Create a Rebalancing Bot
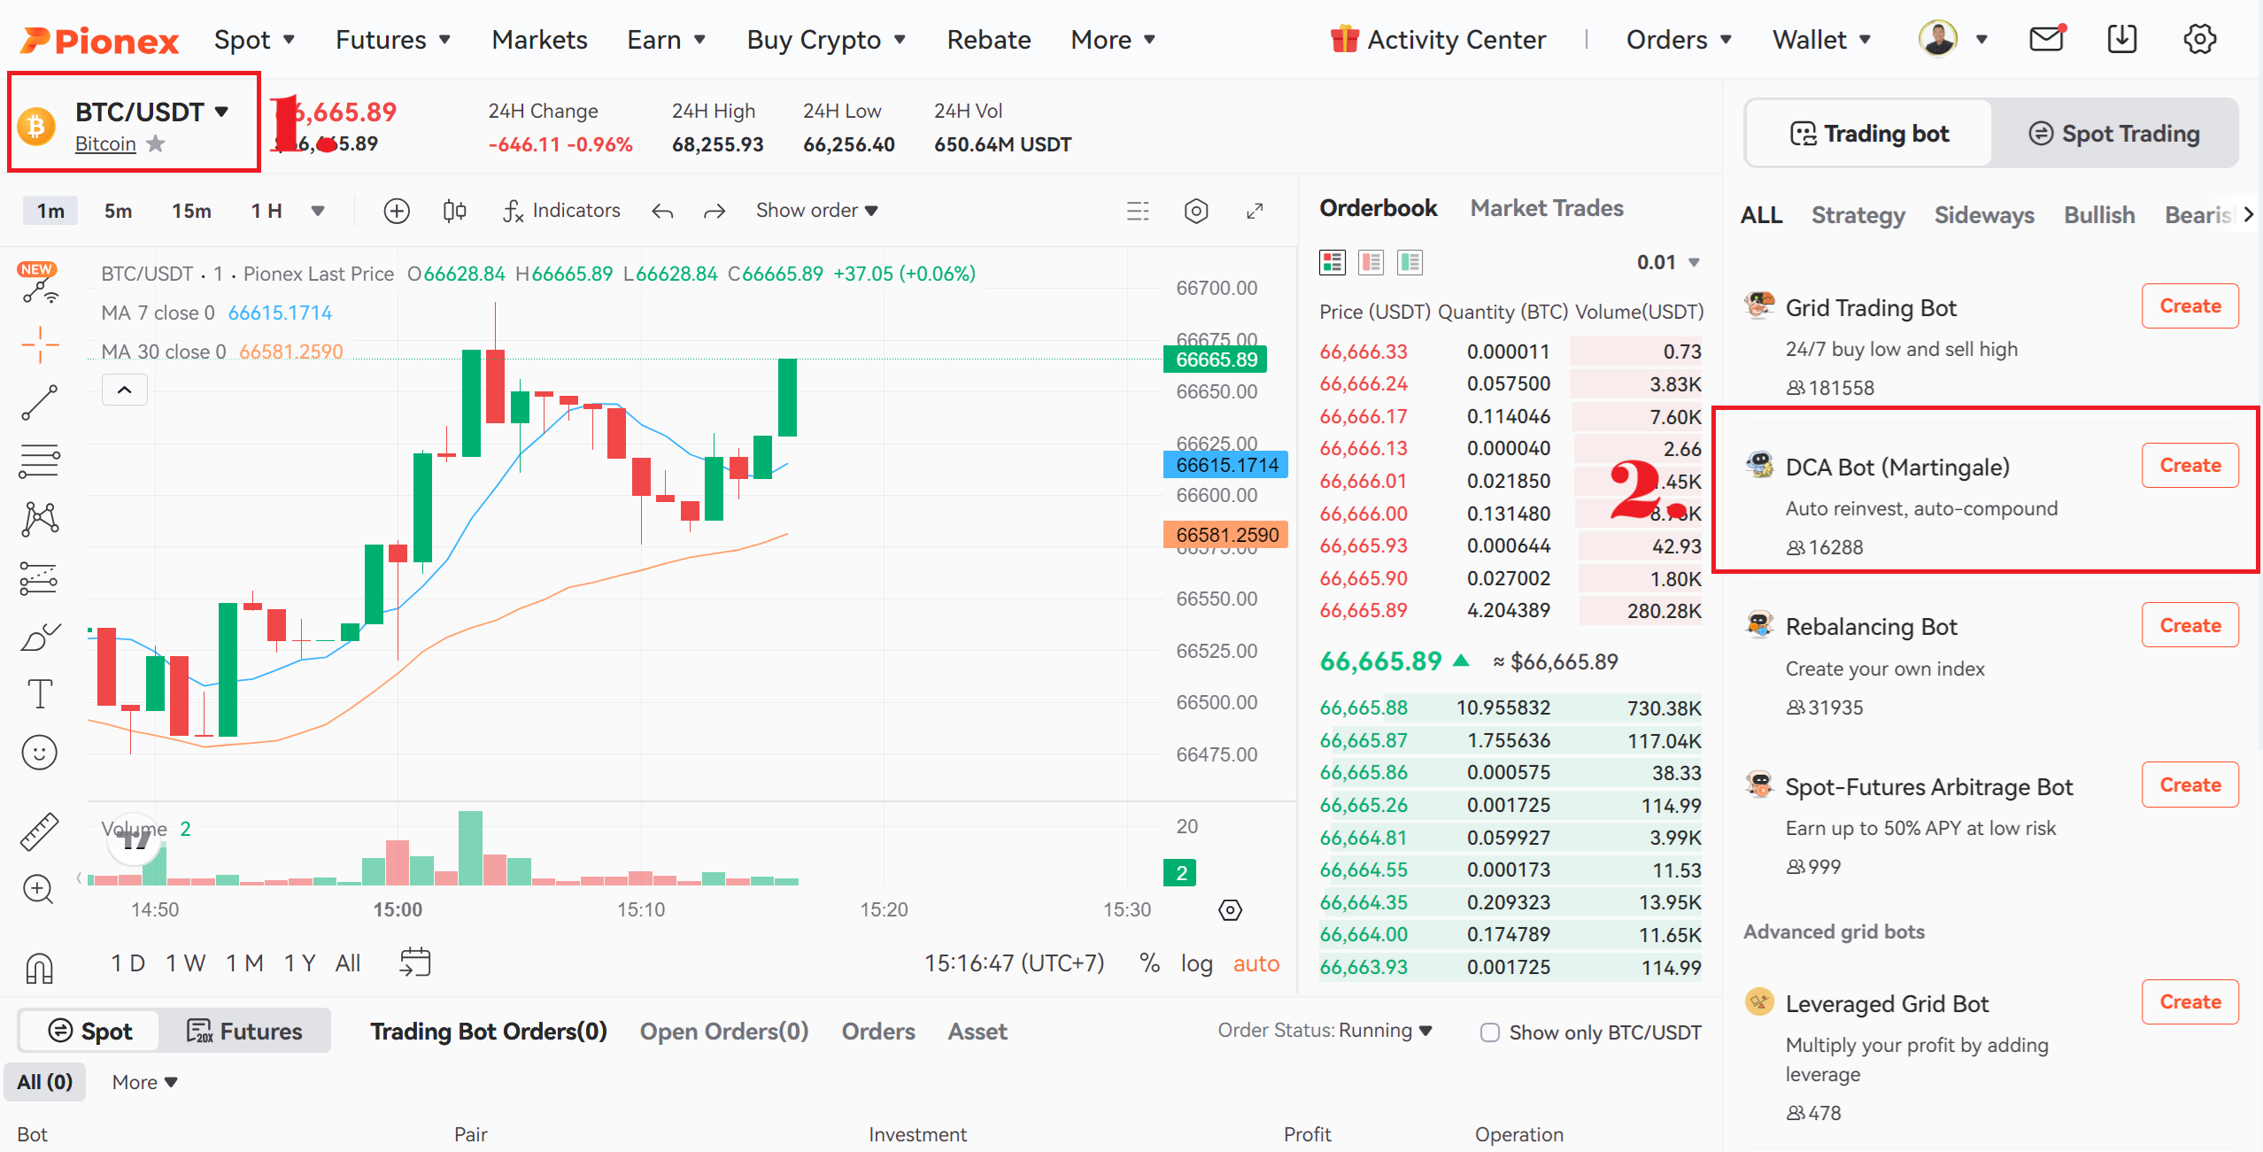This screenshot has height=1152, width=2263. click(2190, 625)
